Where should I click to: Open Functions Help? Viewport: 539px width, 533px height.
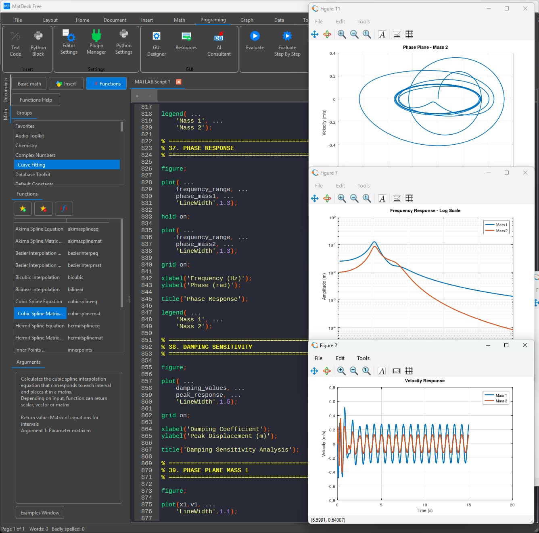click(36, 100)
